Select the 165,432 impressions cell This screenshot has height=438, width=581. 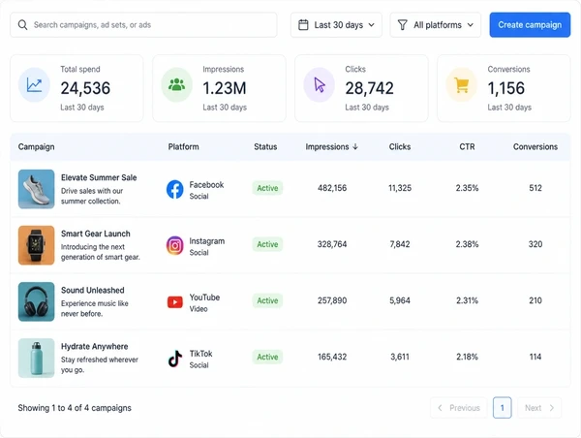332,357
